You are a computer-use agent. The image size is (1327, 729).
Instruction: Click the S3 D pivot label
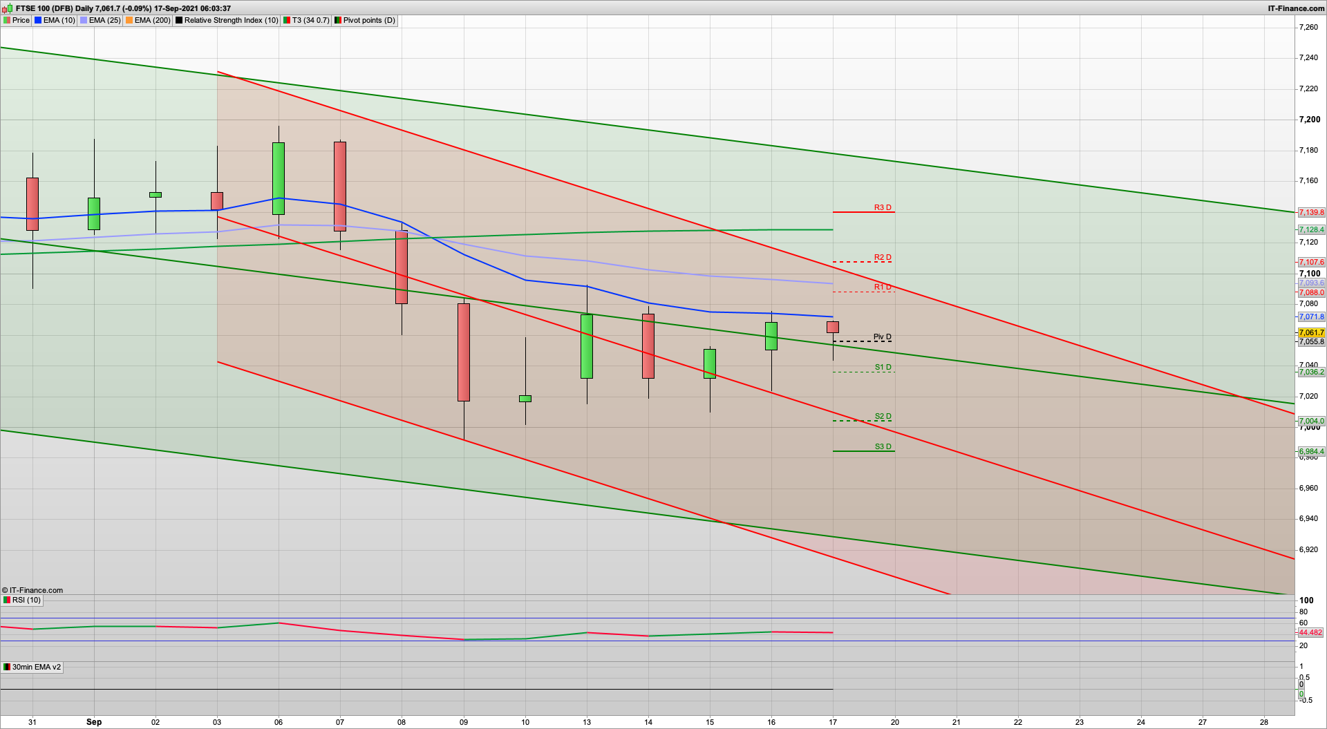[883, 446]
